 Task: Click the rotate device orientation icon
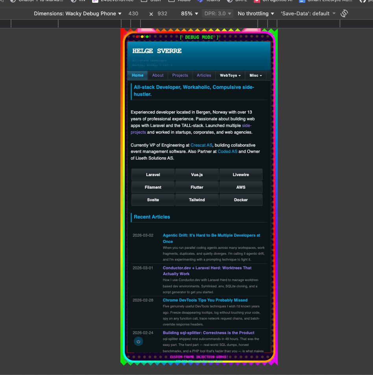pyautogui.click(x=344, y=13)
